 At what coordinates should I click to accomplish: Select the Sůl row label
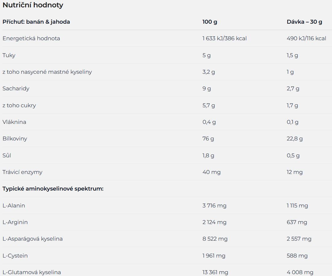coord(6,155)
